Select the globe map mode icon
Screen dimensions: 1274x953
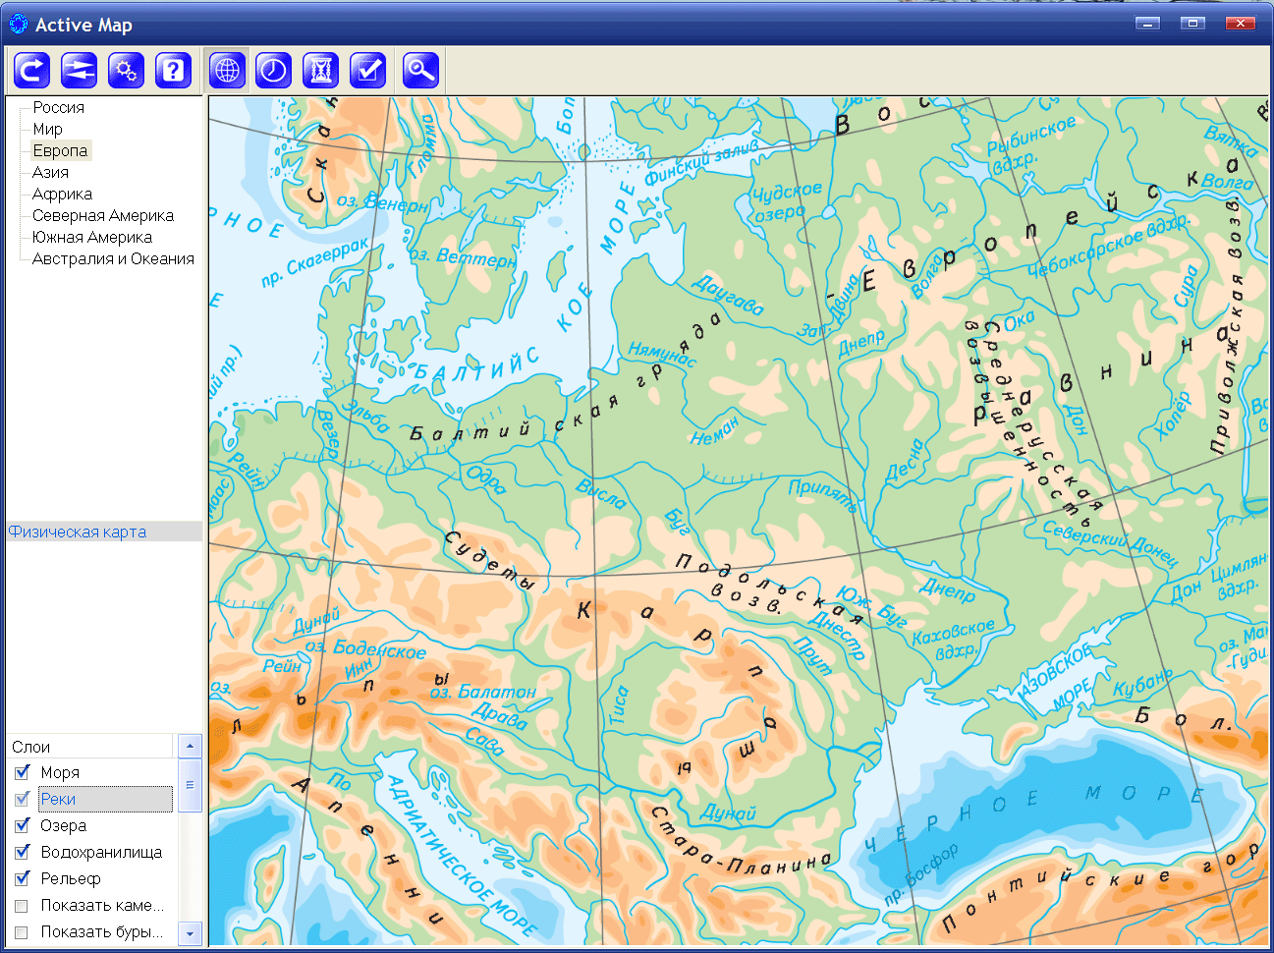[x=227, y=70]
